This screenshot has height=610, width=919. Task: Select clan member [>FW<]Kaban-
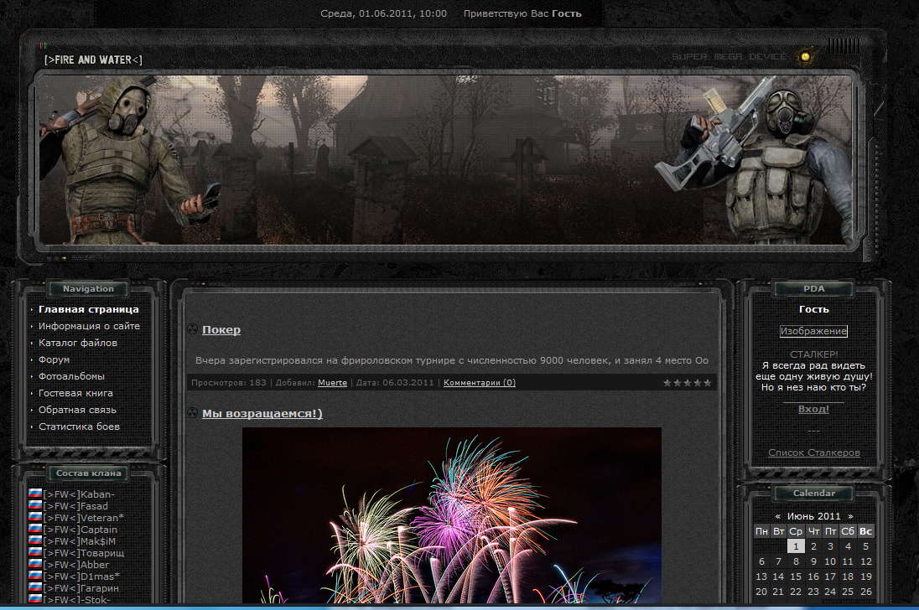[79, 494]
